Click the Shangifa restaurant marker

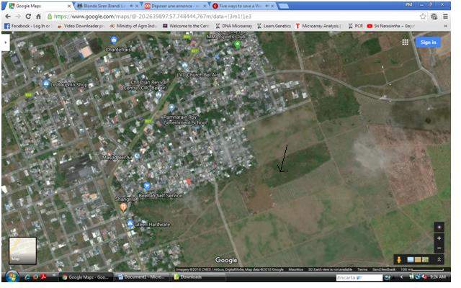click(123, 207)
